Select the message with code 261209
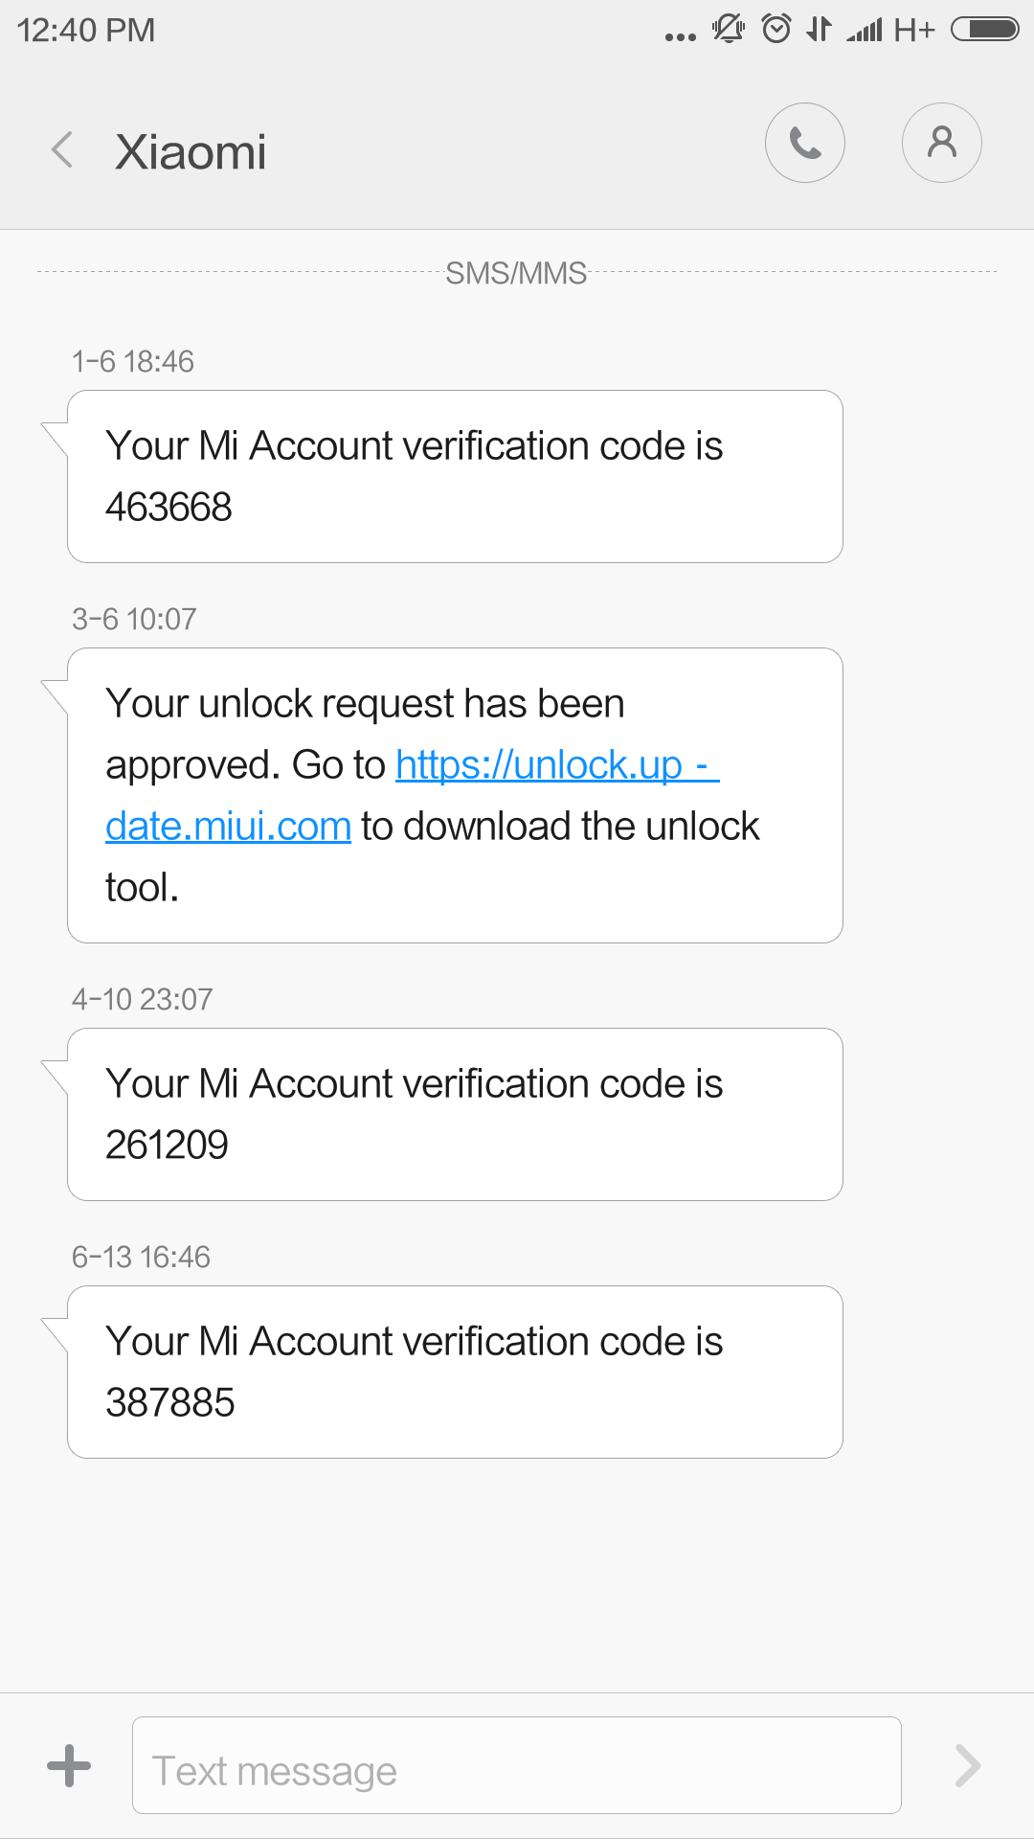The width and height of the screenshot is (1034, 1839). (x=455, y=1114)
